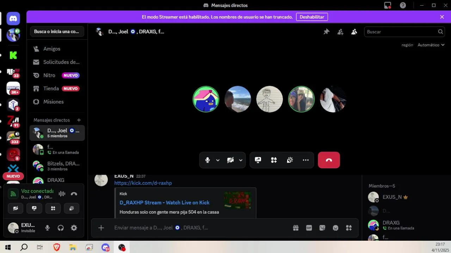Open attachment plus button in message bar
This screenshot has height=253, width=451.
(101, 228)
